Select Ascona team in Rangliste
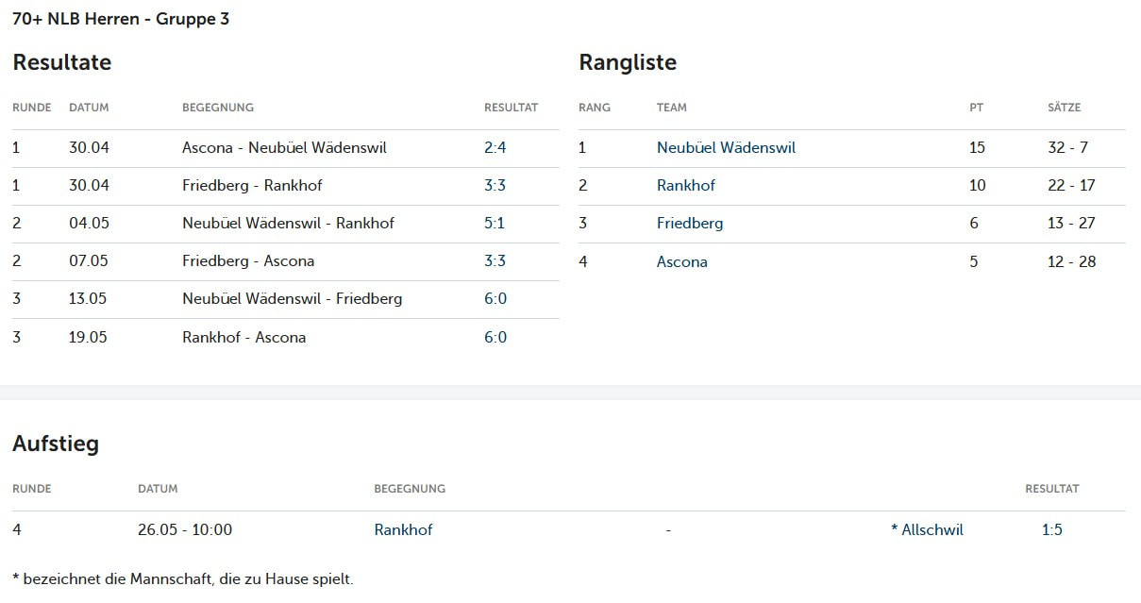The image size is (1141, 603). (682, 262)
